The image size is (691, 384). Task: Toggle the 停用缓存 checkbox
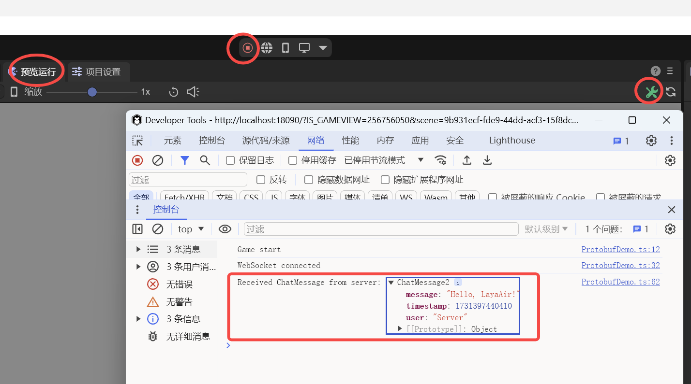pos(293,160)
